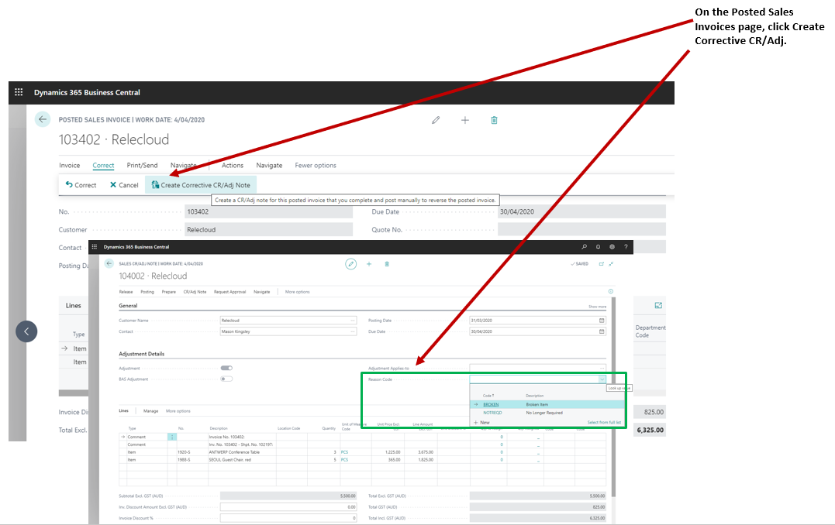Open the Posting Date calendar picker
The image size is (835, 525).
pos(602,320)
